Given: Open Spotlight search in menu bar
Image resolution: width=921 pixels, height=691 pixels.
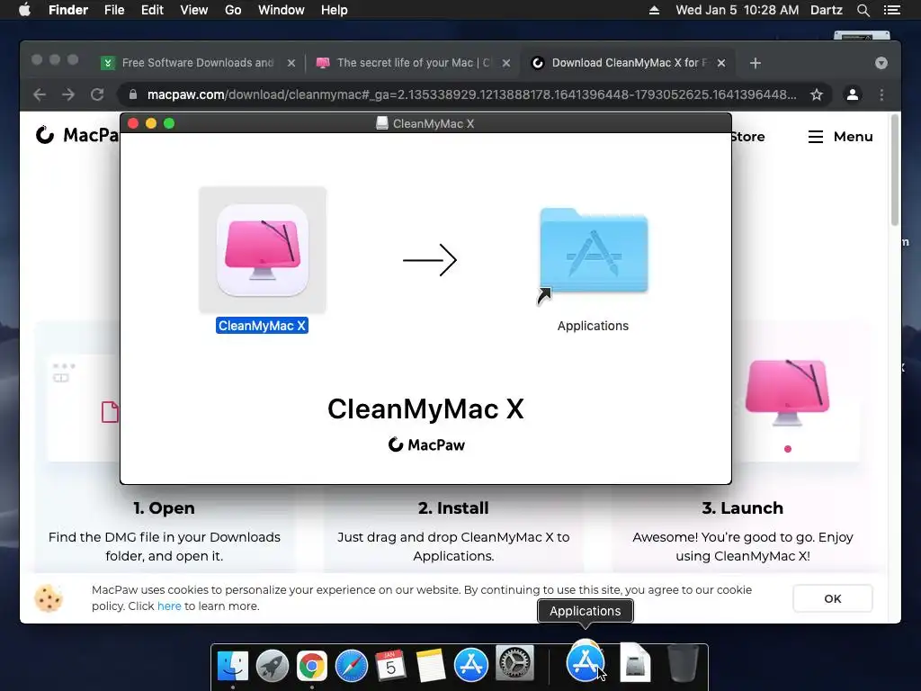Looking at the screenshot, I should click(x=863, y=10).
